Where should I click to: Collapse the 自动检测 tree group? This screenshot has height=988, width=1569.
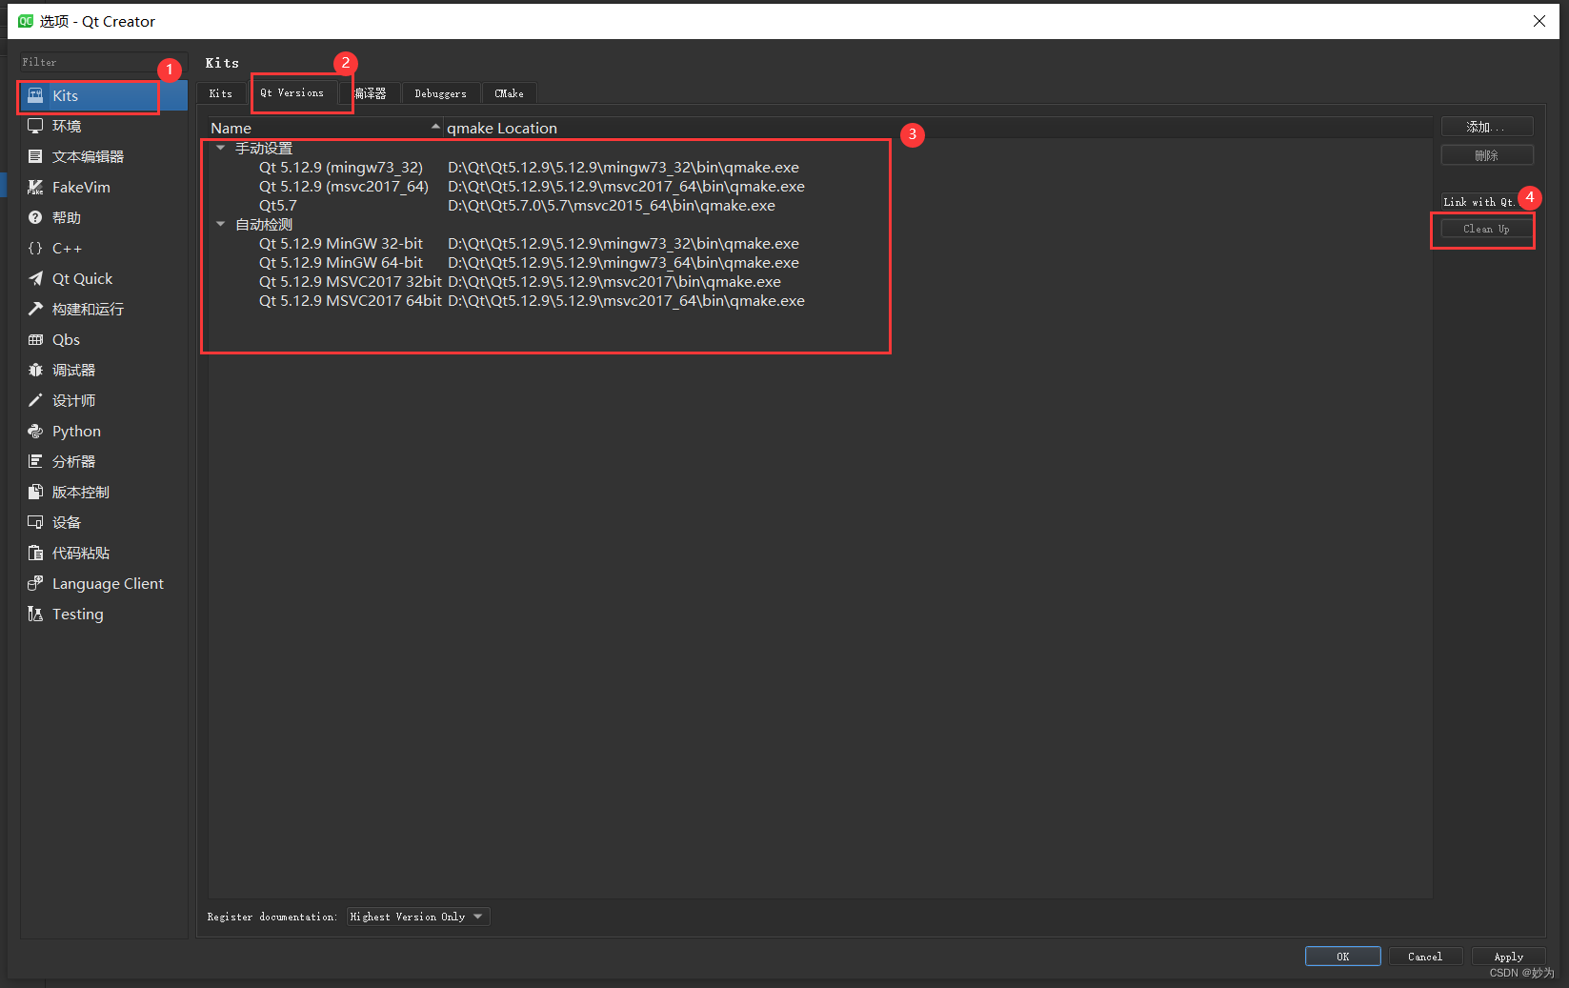(x=220, y=224)
